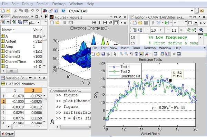Activate the Rotate 3D tool
This screenshot has height=137, width=207.
click(136, 54)
